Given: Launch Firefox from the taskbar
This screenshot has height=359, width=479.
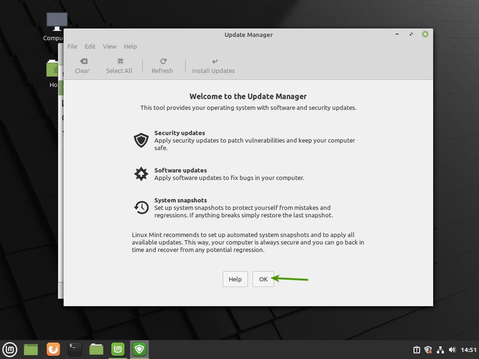Looking at the screenshot, I should (53, 349).
